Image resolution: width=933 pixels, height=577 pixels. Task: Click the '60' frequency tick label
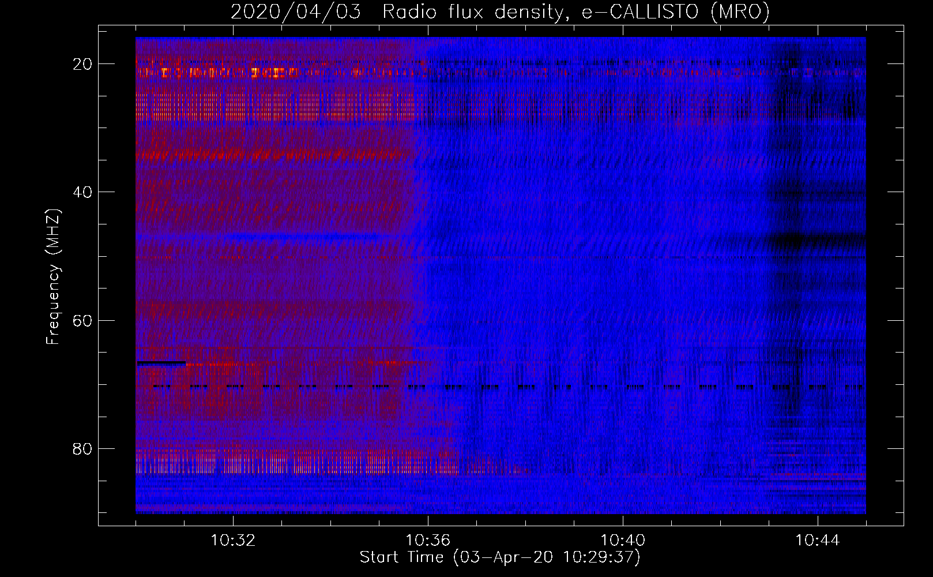point(82,320)
